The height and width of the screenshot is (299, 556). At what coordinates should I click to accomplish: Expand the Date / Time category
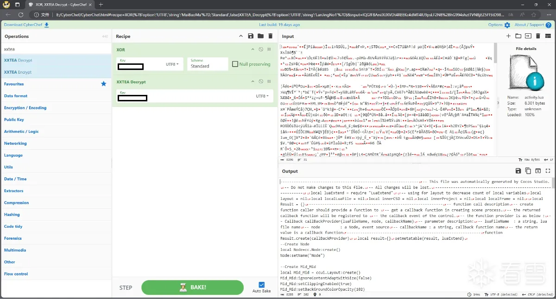tap(56, 179)
